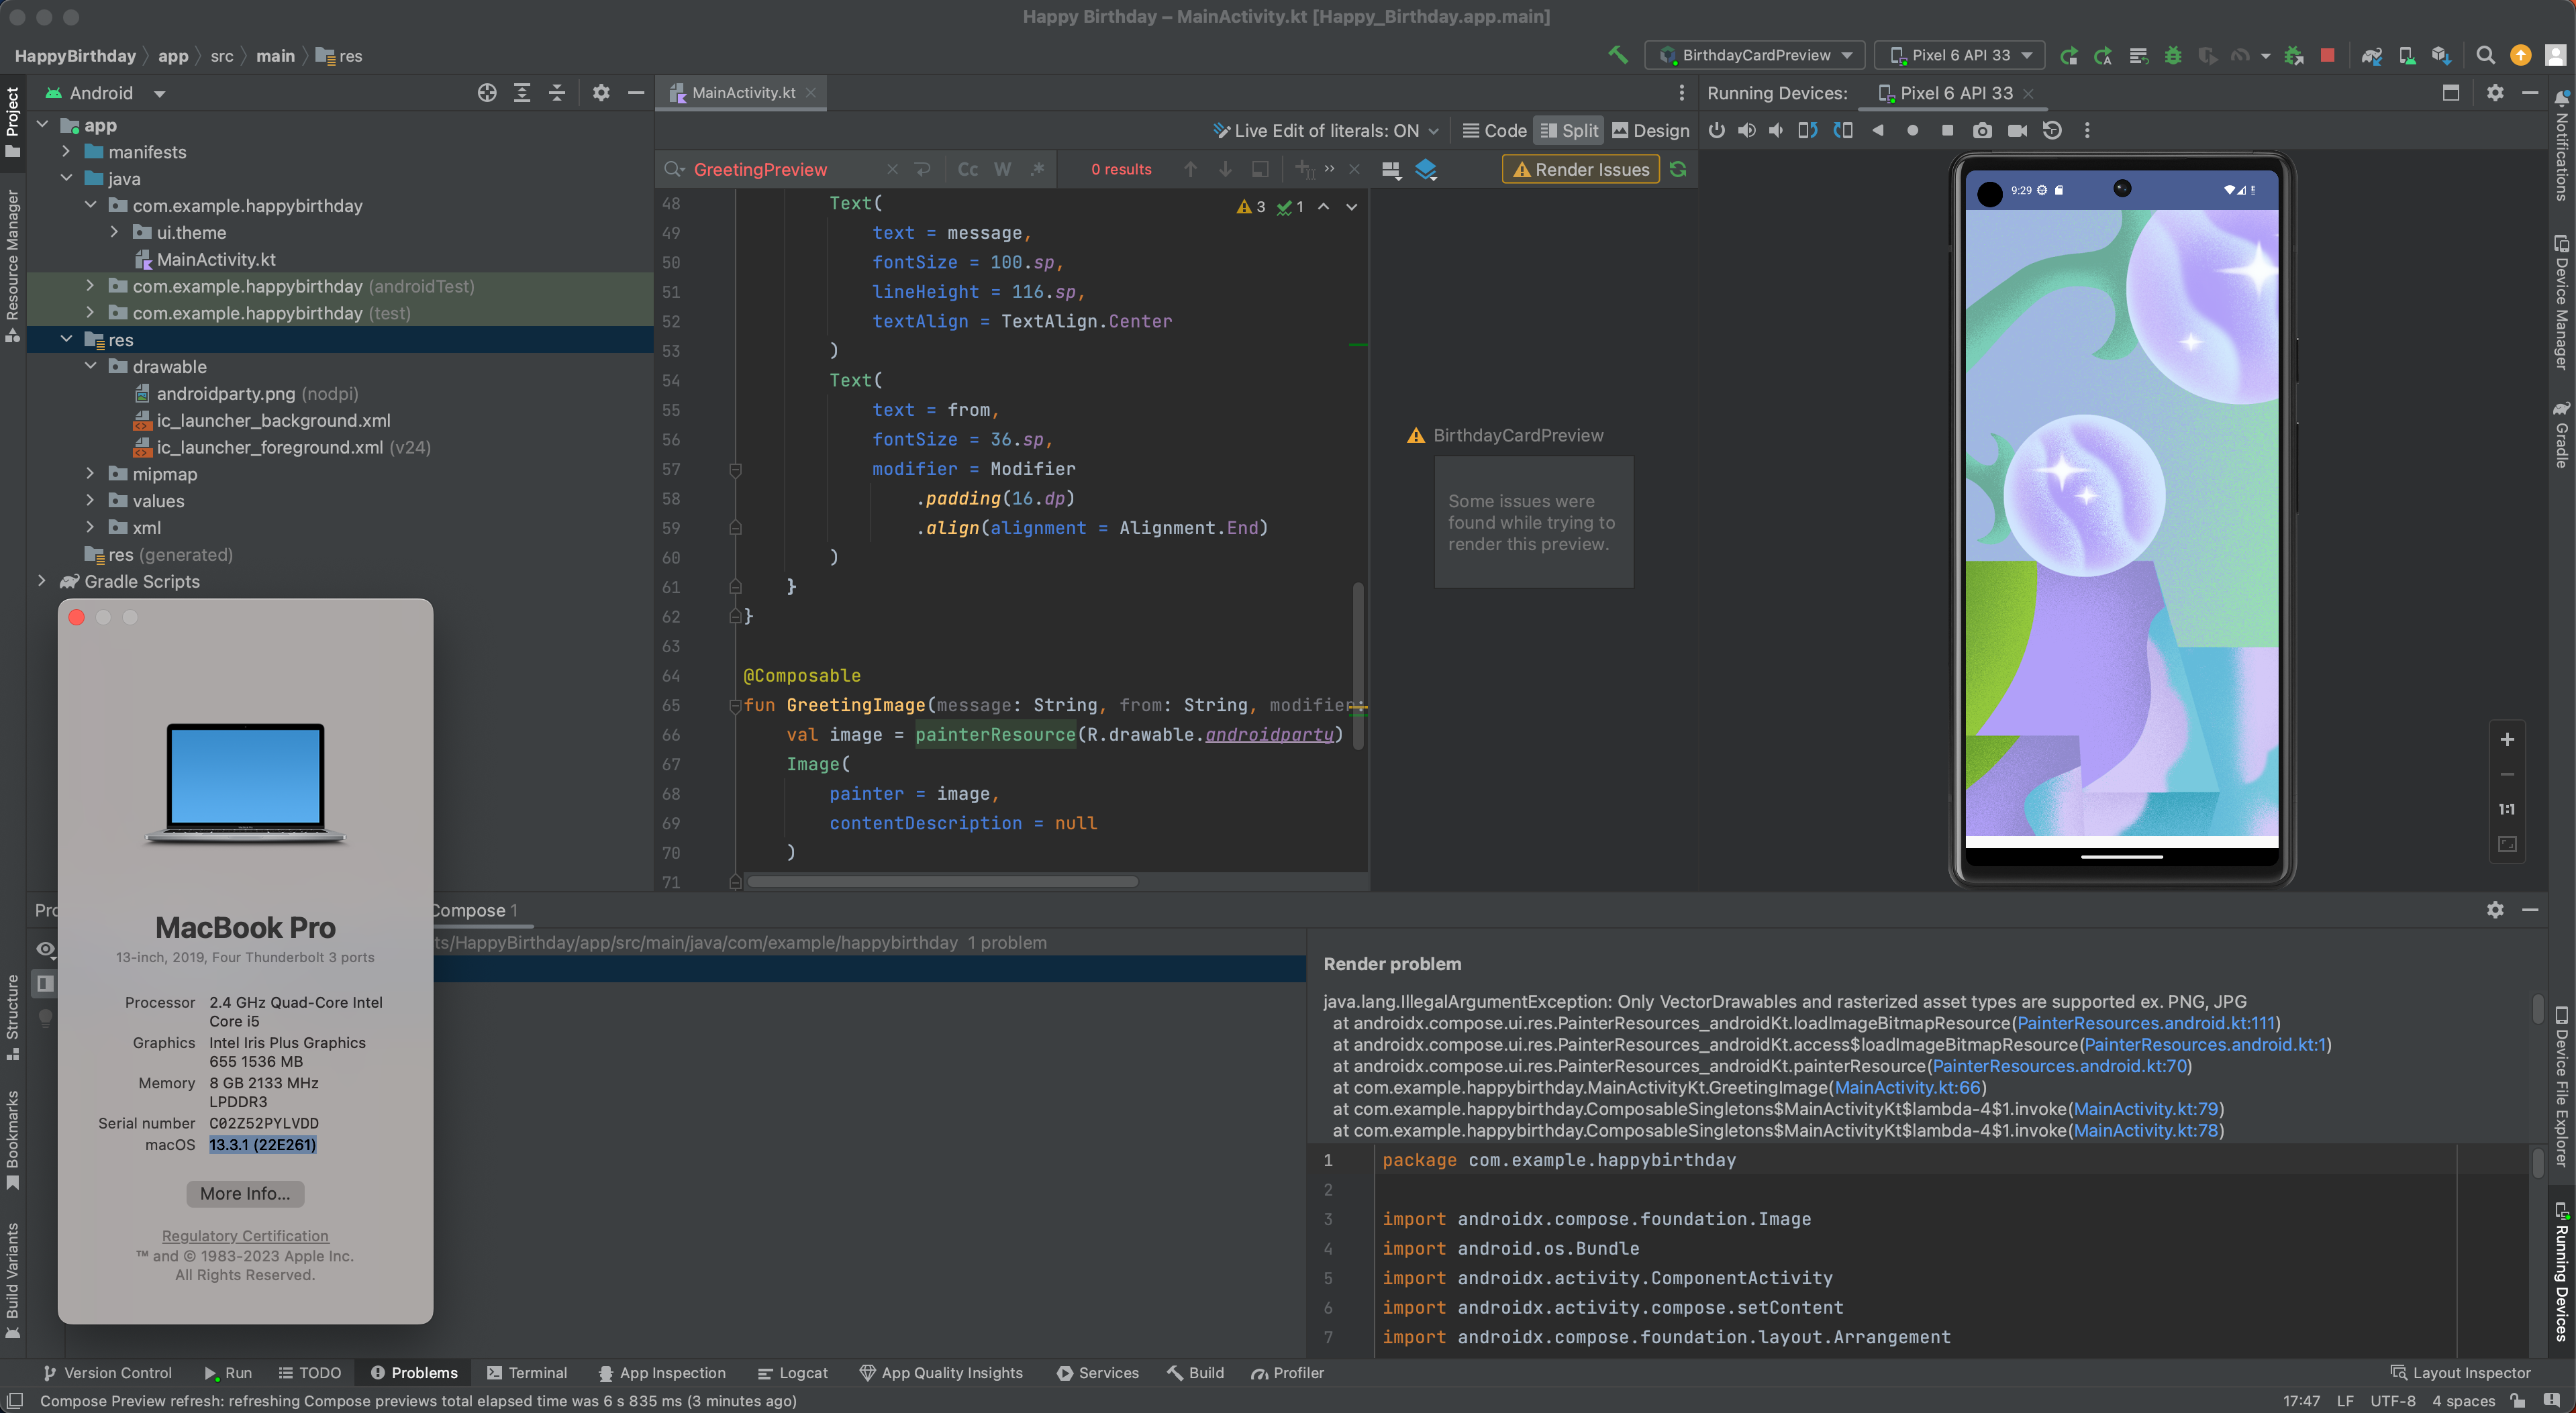
Task: Click emulator Volume Up icon
Action: pyautogui.click(x=1747, y=130)
